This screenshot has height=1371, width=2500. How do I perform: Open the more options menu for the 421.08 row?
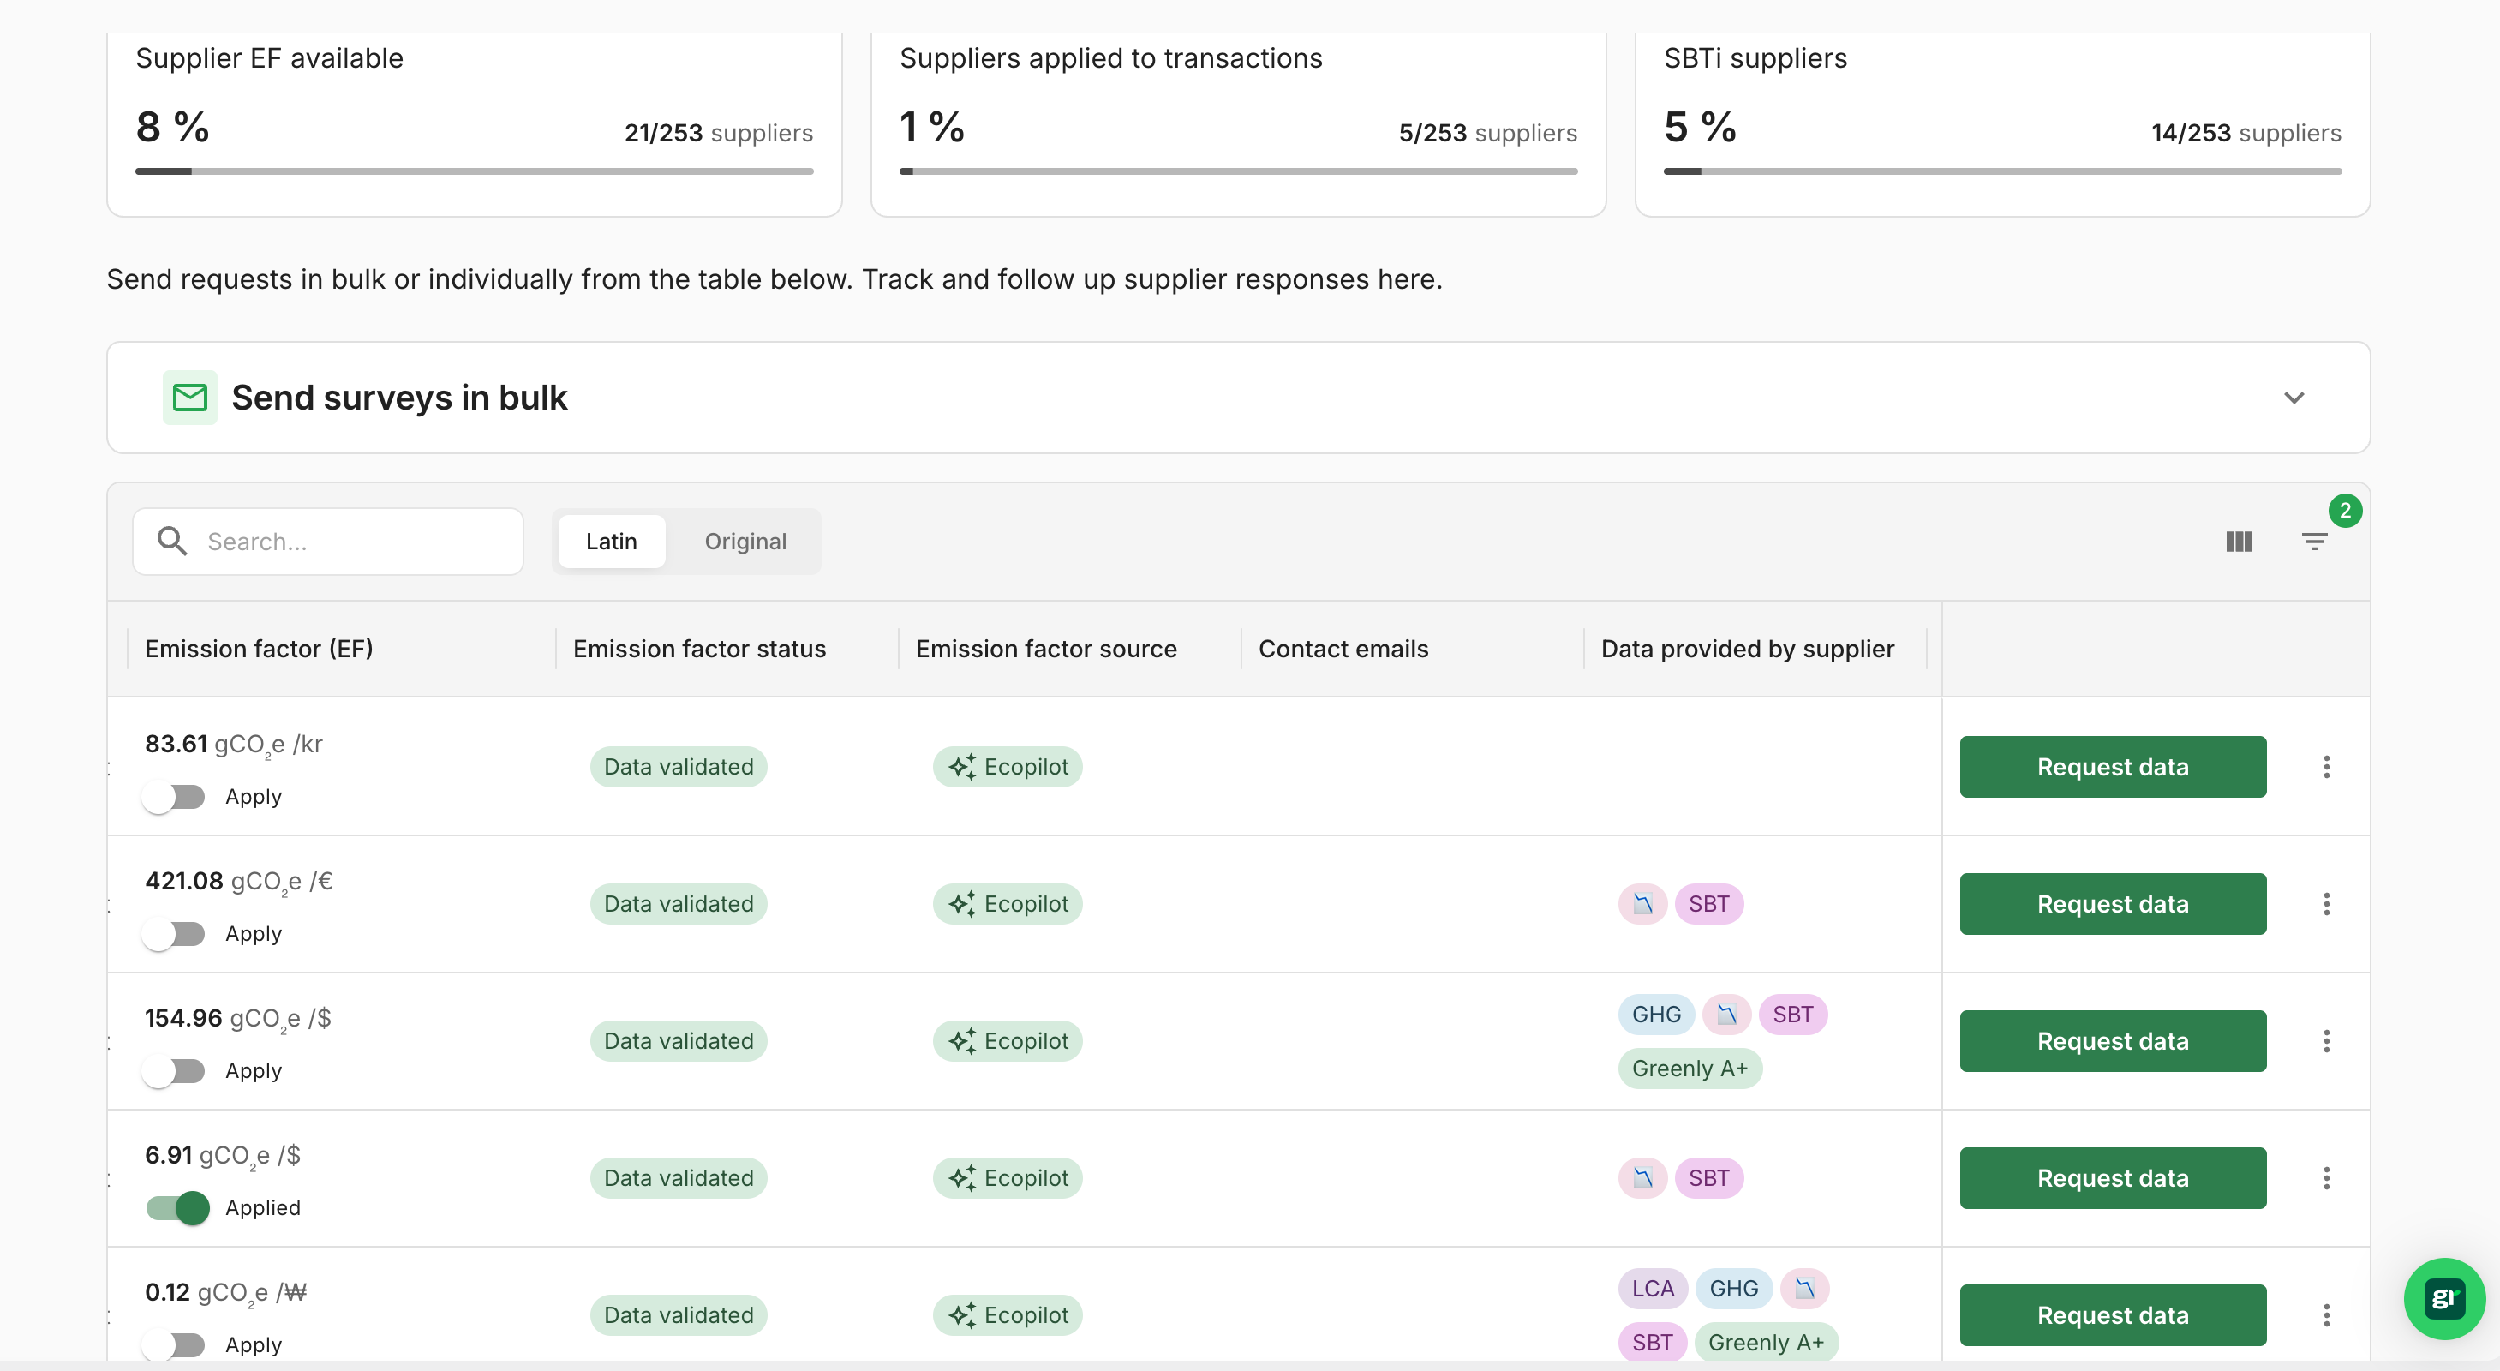2326,904
